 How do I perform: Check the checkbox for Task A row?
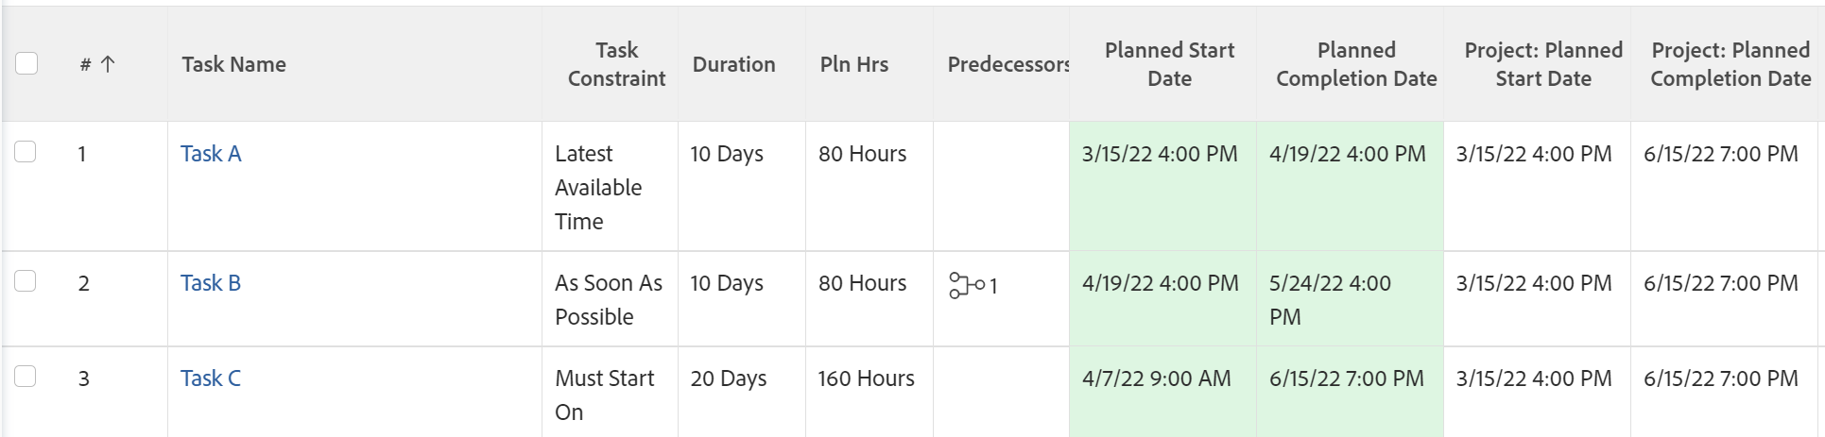[26, 152]
